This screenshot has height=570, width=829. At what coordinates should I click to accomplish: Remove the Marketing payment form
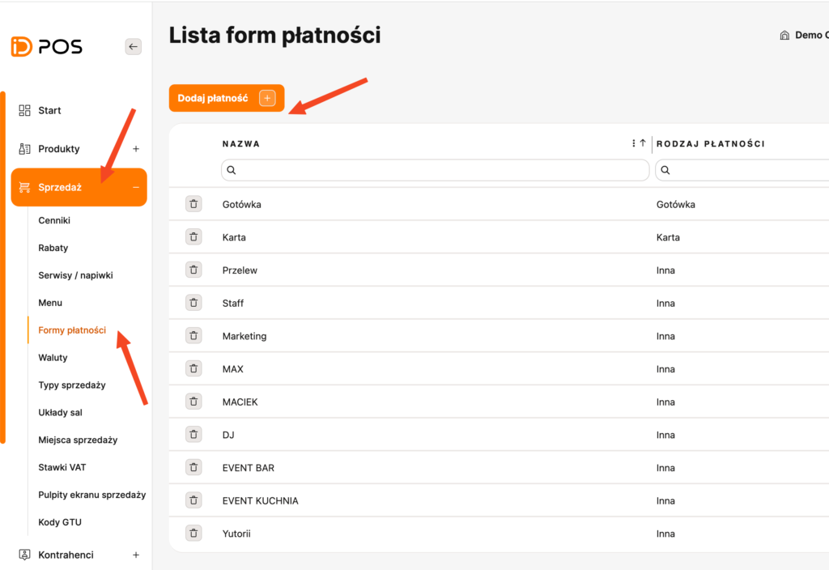[x=193, y=336]
